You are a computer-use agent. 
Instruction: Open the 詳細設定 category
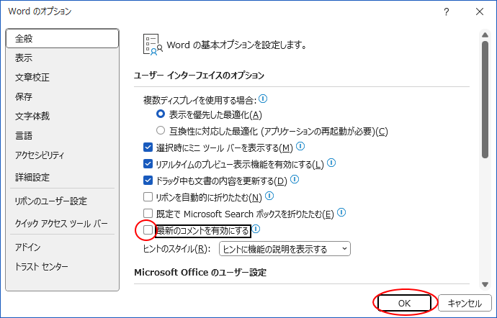coord(63,178)
